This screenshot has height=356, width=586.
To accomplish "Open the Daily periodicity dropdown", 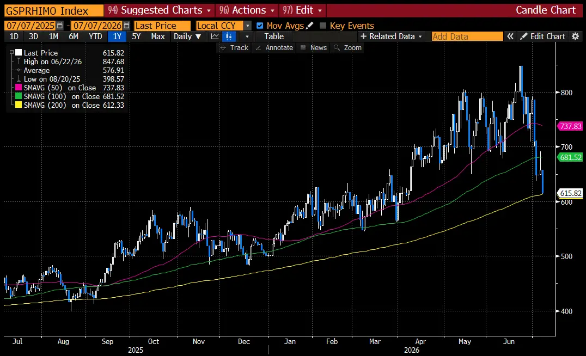I will [x=187, y=36].
